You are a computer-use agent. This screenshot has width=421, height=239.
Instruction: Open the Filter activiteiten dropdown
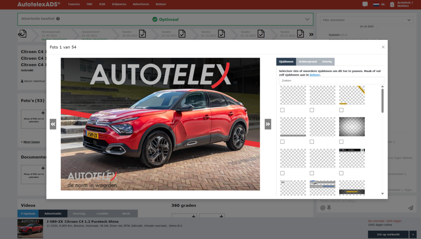click(366, 20)
